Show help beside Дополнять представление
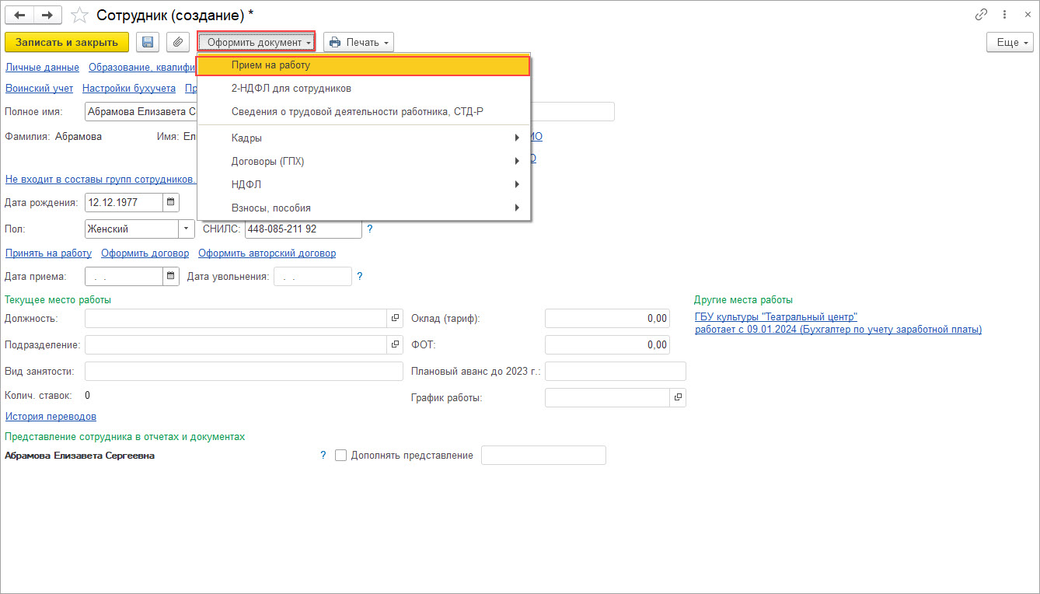The height and width of the screenshot is (594, 1040). click(323, 456)
